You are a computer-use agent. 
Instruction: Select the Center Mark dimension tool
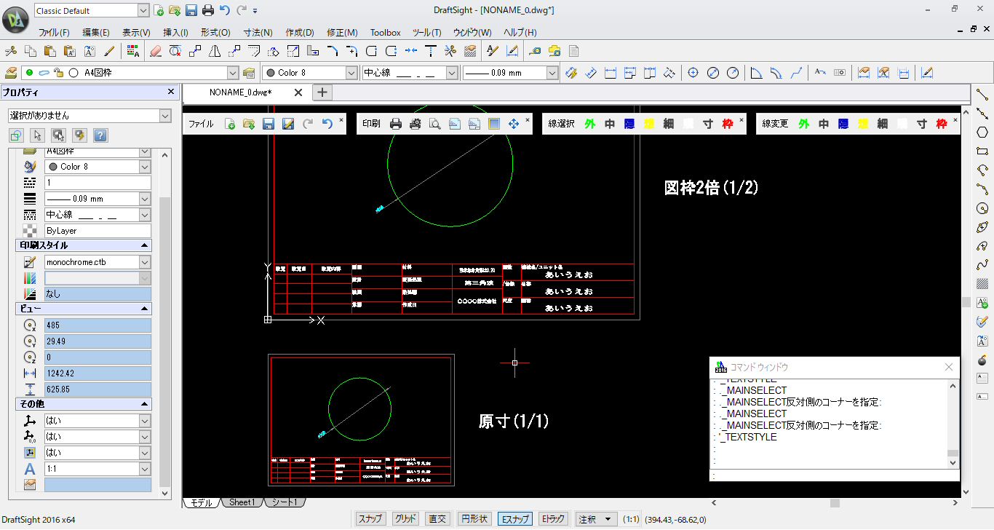point(693,73)
